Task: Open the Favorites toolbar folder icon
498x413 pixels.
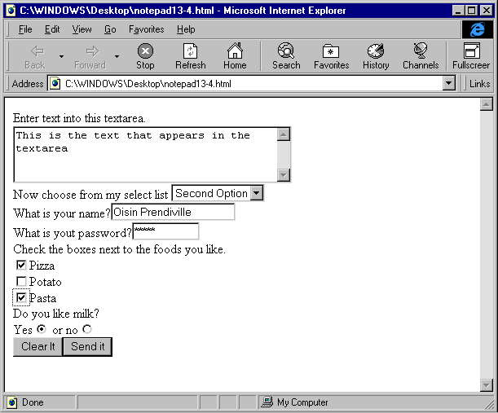Action: 331,51
